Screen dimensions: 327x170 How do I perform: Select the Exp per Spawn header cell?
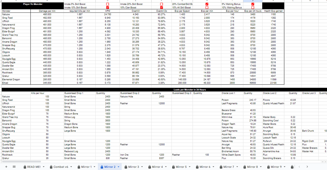coord(183,11)
